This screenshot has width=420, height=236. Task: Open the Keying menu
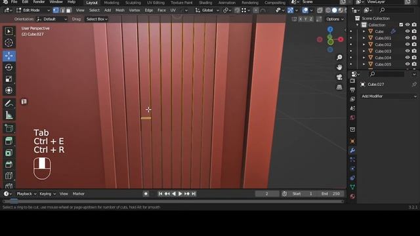pos(47,194)
